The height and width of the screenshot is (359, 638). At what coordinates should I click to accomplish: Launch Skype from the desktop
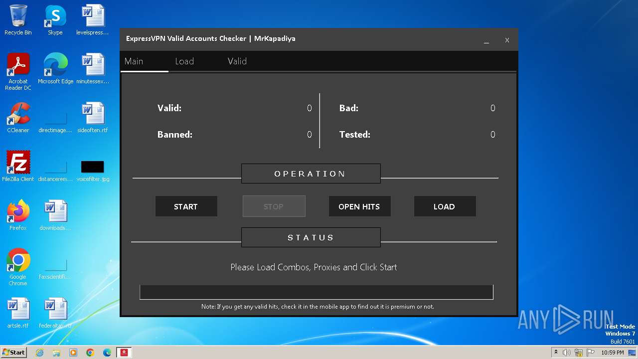point(55,20)
